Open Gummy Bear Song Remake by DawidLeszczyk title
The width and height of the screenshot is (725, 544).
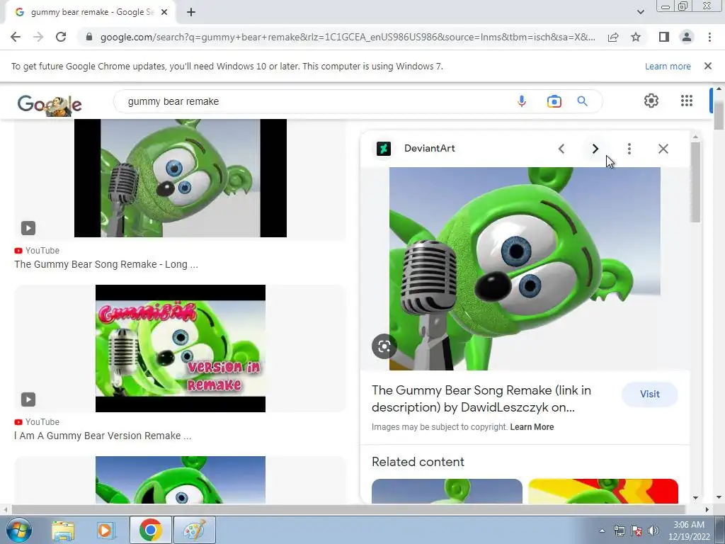point(481,399)
